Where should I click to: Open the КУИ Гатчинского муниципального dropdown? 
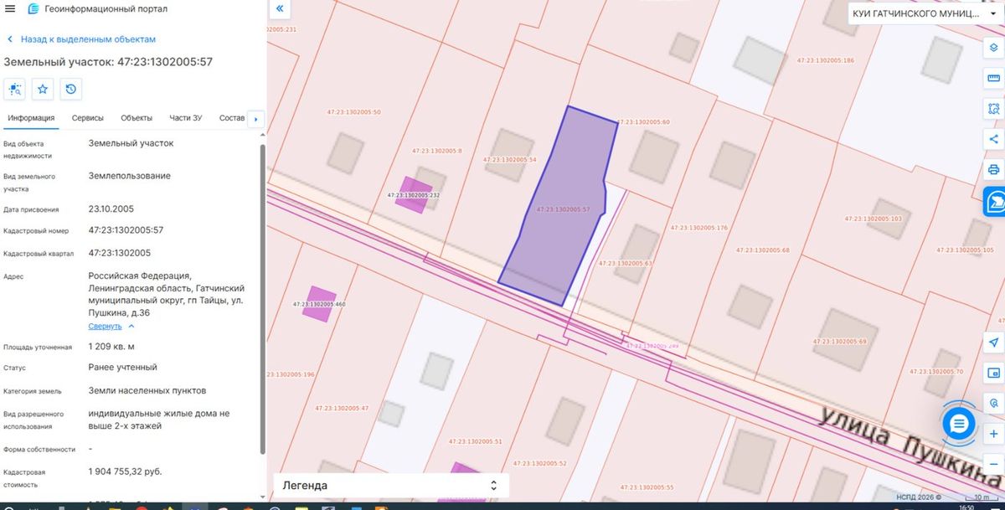[x=926, y=14]
